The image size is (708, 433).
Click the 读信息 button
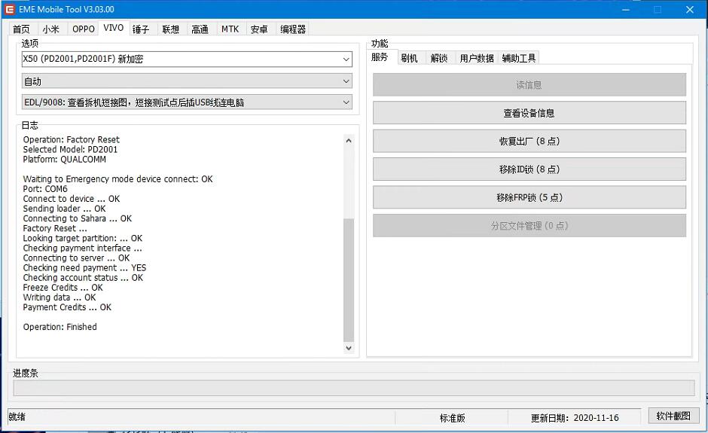[x=529, y=85]
